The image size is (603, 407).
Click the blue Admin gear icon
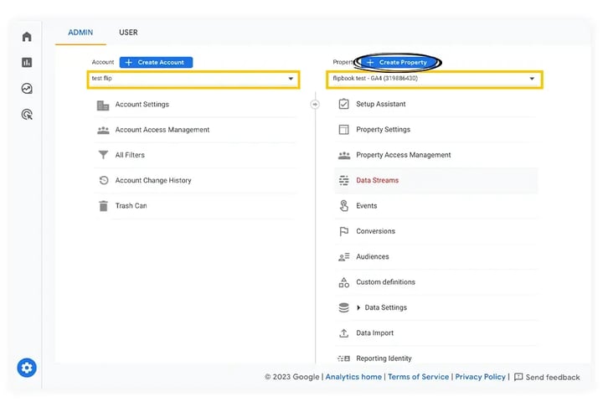point(27,368)
